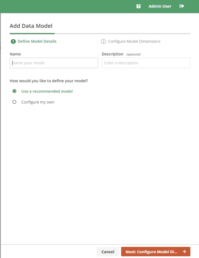The height and width of the screenshot is (258, 199).
Task: Click the logout icon top right
Action: [x=182, y=6]
